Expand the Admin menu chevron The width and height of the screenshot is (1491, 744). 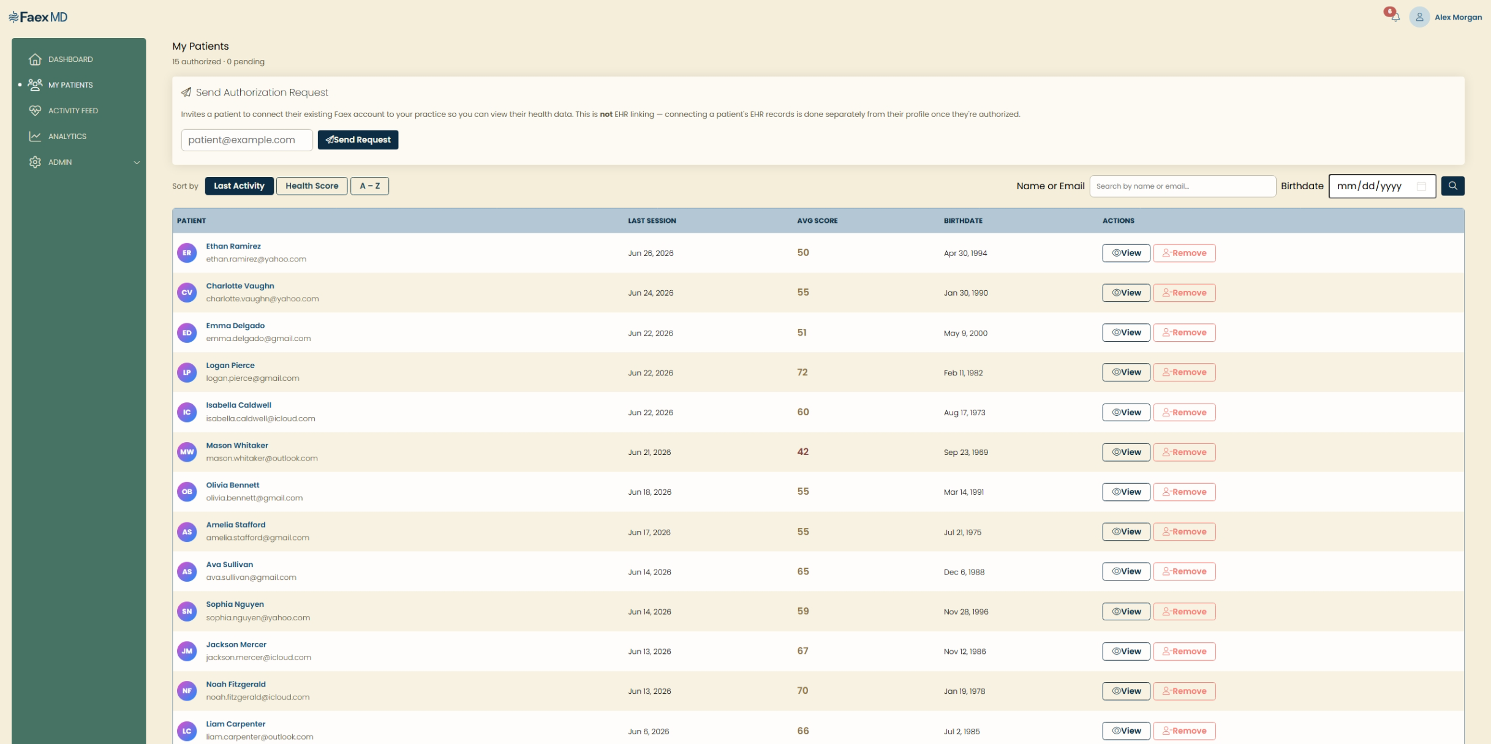point(137,162)
